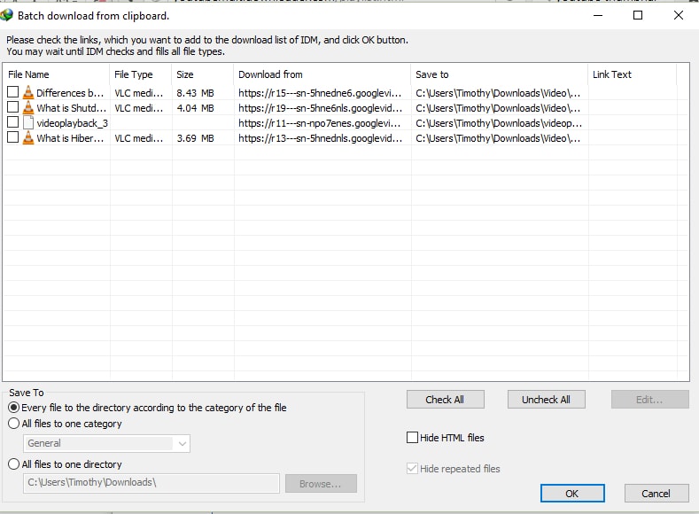699x514 pixels.
Task: Check the box for videoplayback_3 file
Action: tap(13, 122)
